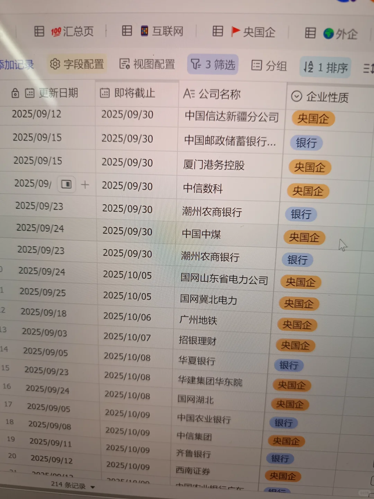The width and height of the screenshot is (374, 499).
Task: Open the 企业性质 column dropdown icon
Action: (x=296, y=96)
